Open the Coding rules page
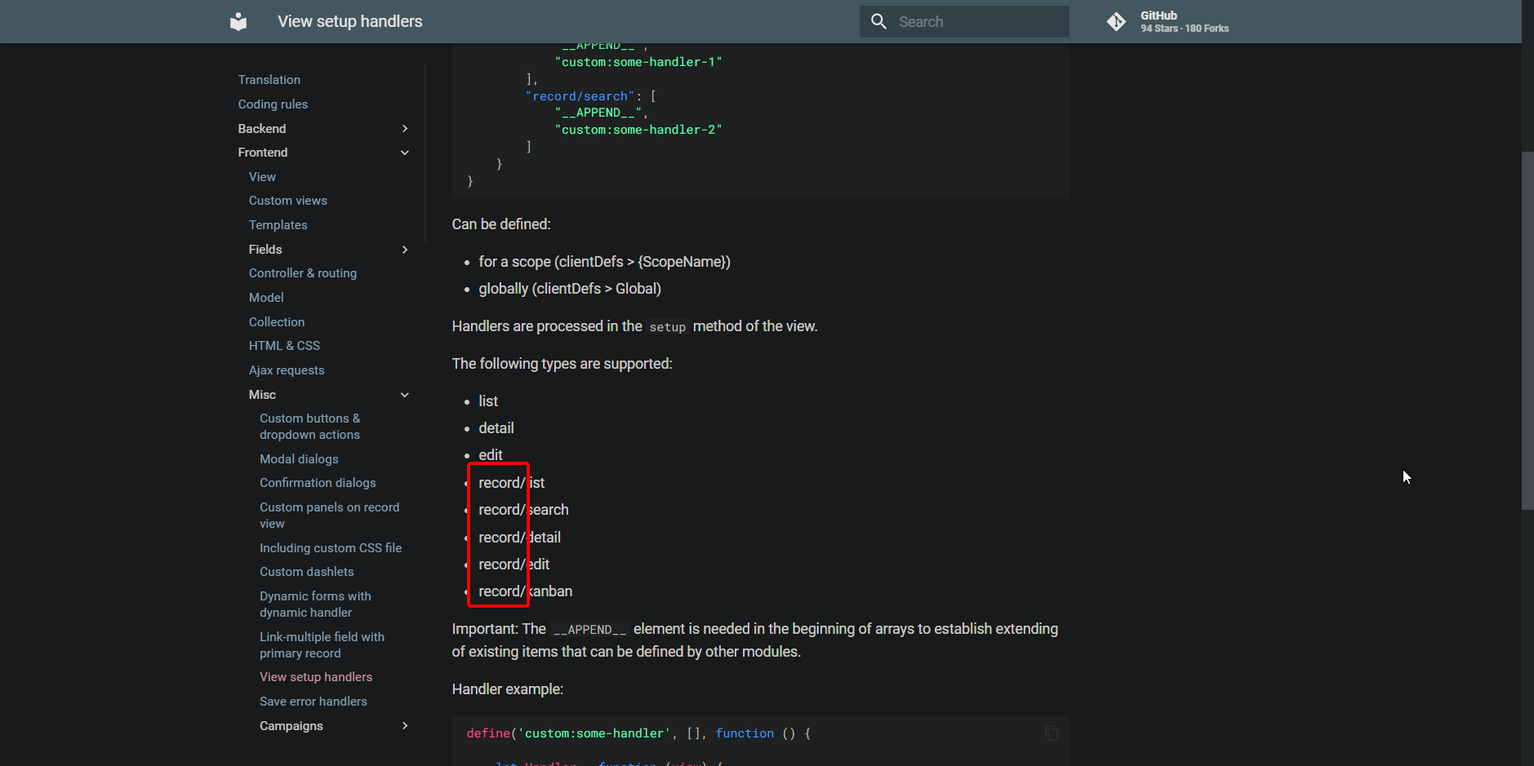The image size is (1534, 766). pos(273,104)
